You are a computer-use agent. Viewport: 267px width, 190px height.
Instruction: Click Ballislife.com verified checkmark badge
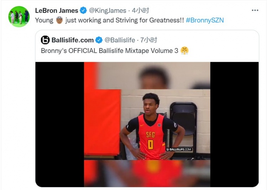99,40
